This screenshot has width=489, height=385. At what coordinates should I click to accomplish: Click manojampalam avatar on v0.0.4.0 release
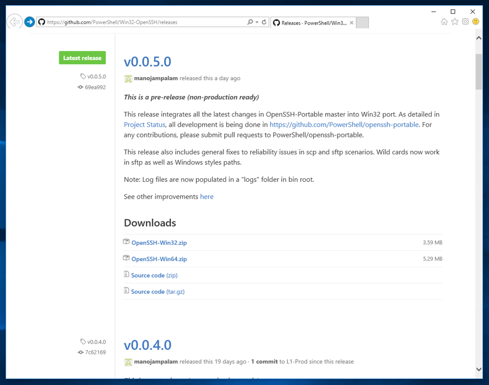(x=128, y=362)
